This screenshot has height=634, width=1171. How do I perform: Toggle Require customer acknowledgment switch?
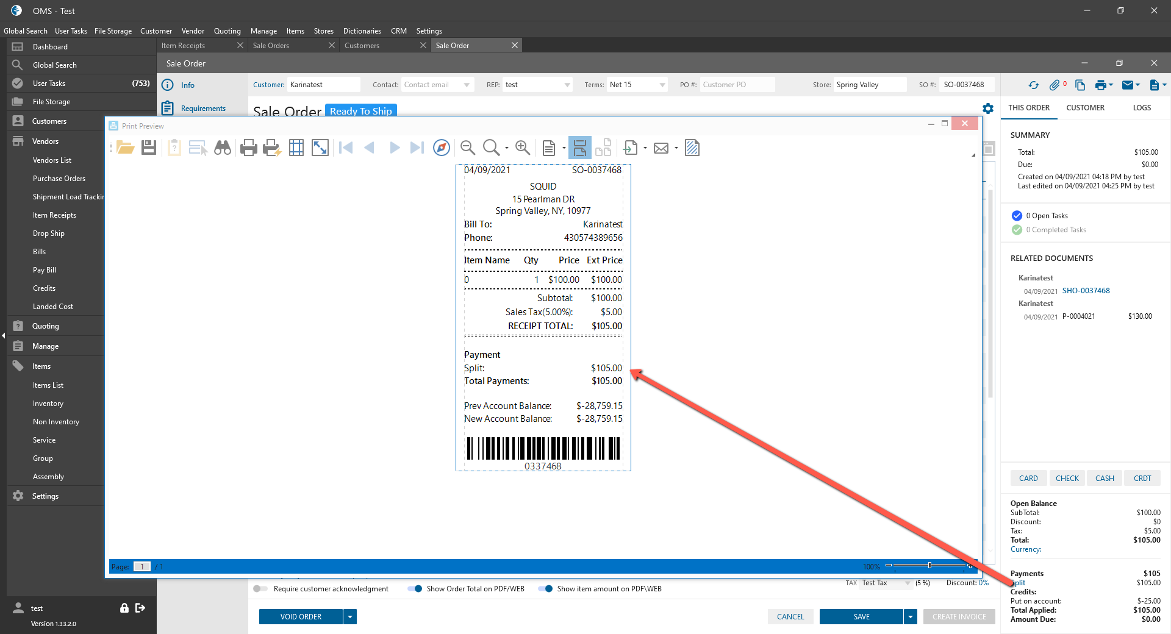pos(260,589)
